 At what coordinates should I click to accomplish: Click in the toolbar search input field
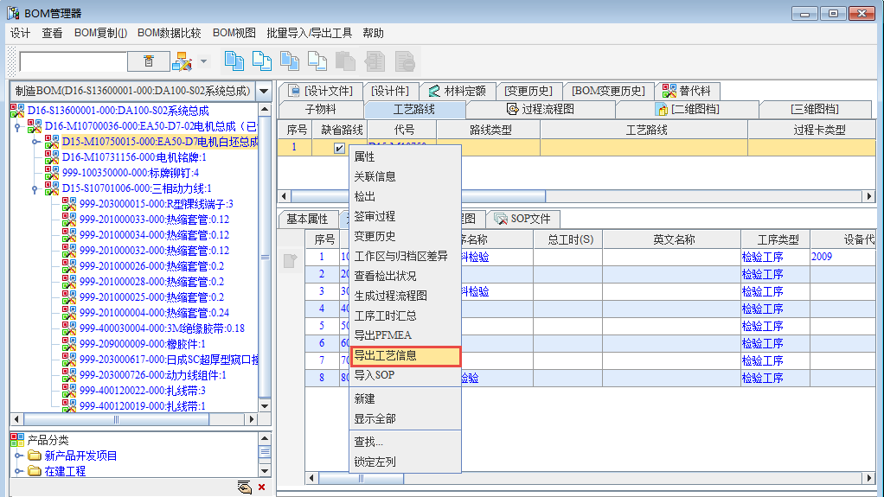tap(73, 61)
